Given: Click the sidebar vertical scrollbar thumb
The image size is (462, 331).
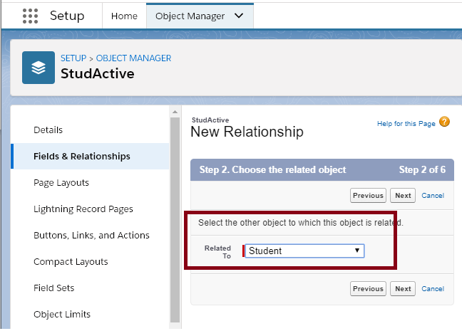Looking at the screenshot, I should (175, 220).
